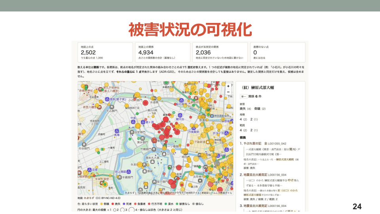
Task: Click the 被害状況の可視化 slide title
Action: 190,30
